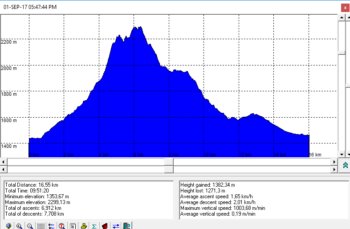Screen dimensions: 350x229
Task: Close the elevation profile window
Action: pyautogui.click(x=345, y=7)
